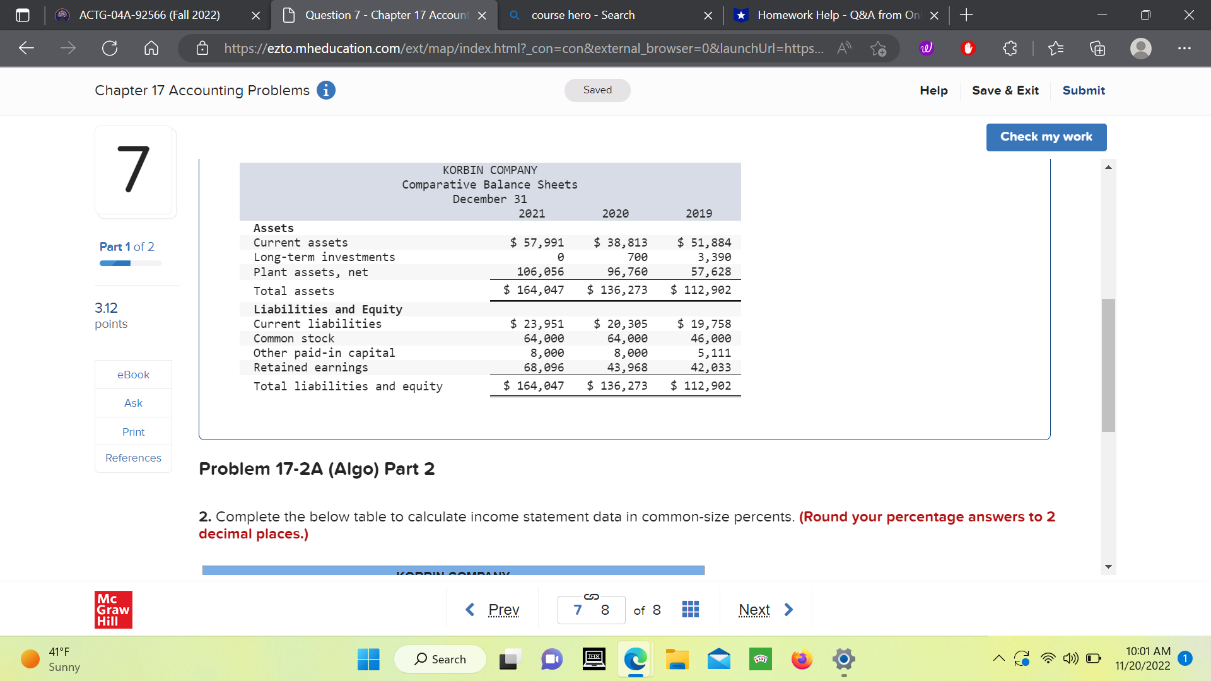The width and height of the screenshot is (1211, 681).
Task: Click the info icon beside chapter title
Action: point(325,90)
